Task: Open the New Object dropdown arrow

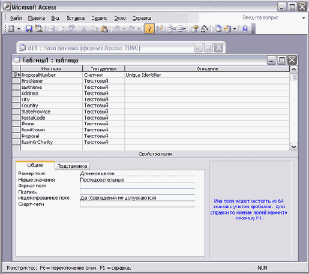Action: [x=235, y=29]
